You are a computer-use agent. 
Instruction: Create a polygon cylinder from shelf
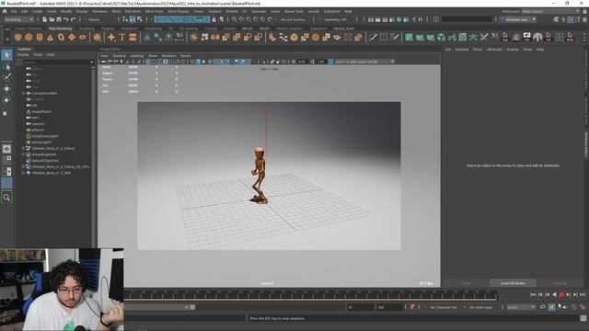pos(40,37)
